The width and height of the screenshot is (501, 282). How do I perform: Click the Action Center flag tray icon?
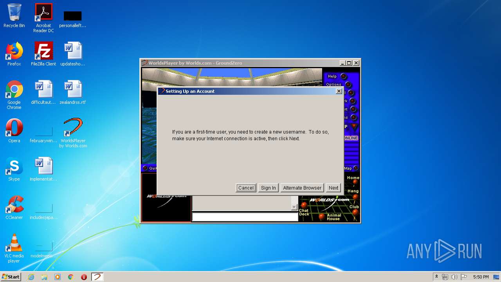[464, 277]
